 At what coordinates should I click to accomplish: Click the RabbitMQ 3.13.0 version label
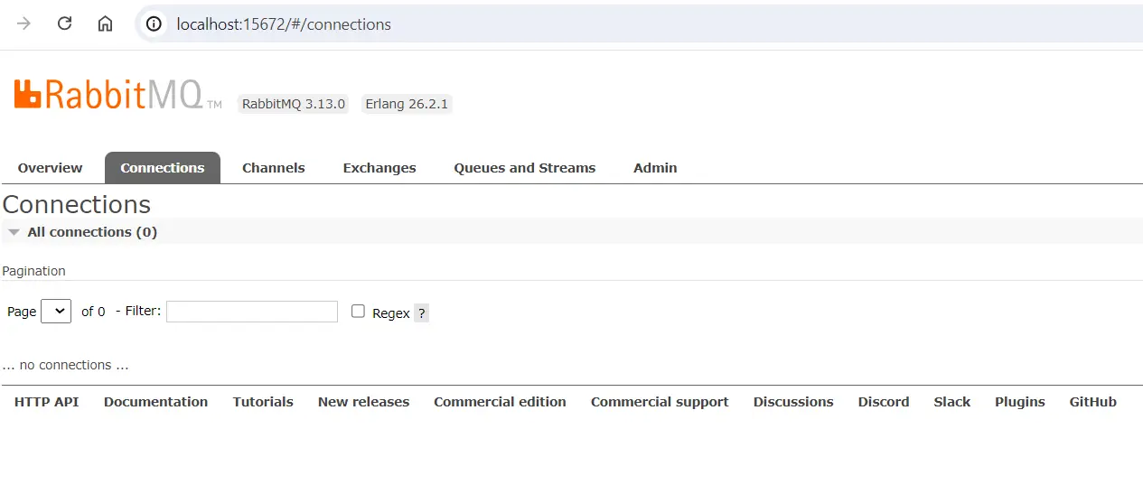coord(294,104)
